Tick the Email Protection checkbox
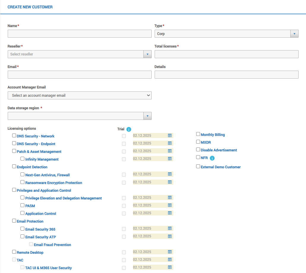 (14, 220)
